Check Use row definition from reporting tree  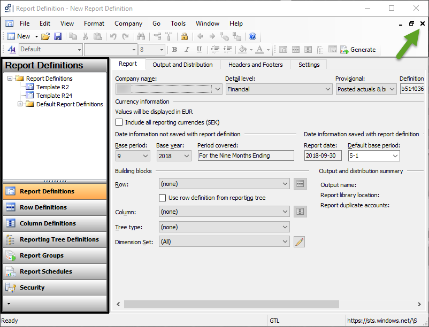coord(162,198)
